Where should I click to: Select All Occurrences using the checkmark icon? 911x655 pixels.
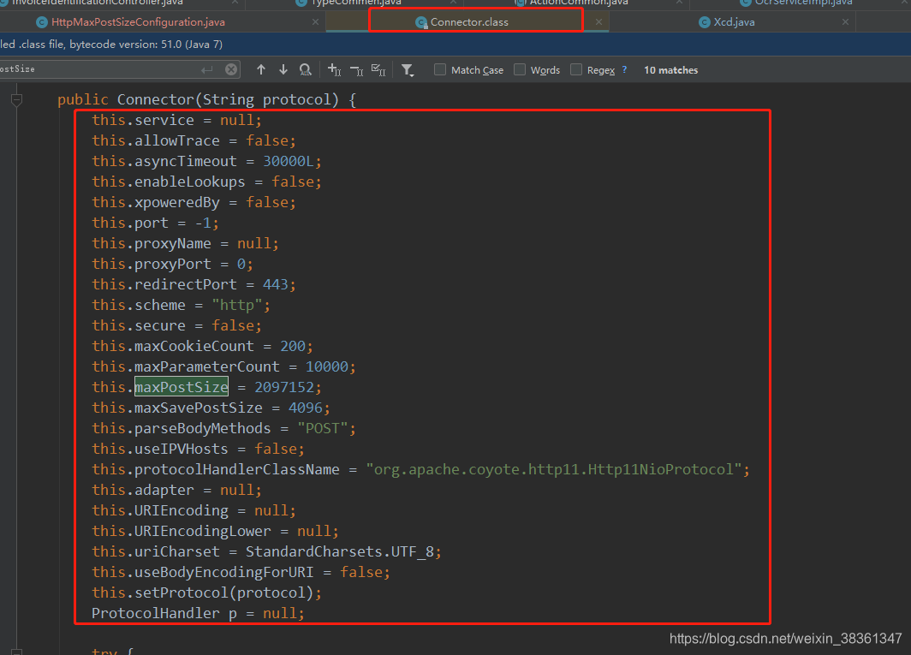tap(378, 70)
